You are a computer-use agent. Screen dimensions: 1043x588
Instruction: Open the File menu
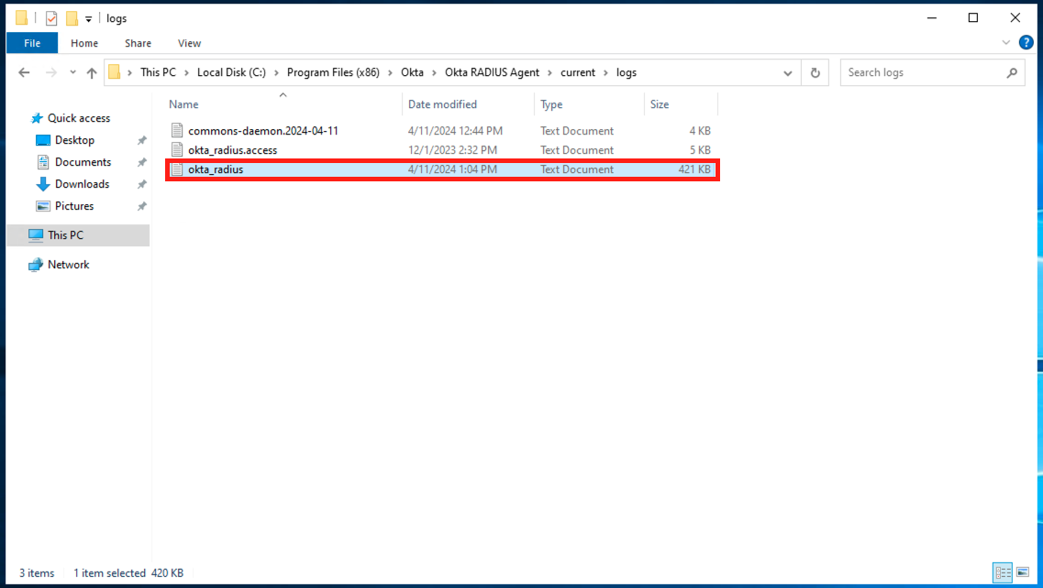click(32, 43)
